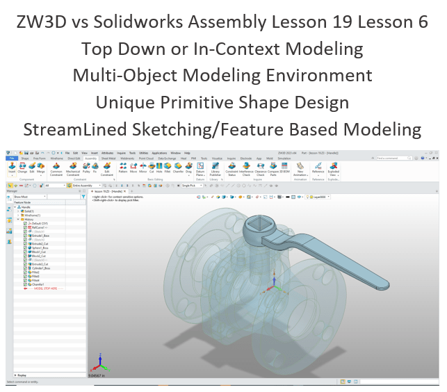
Task: Expand the Solid(1) tree node
Action: [x=19, y=210]
